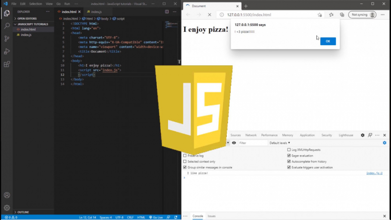Viewport: 391px width, 220px height.
Task: Open DevTools settings gear
Action: (x=363, y=135)
